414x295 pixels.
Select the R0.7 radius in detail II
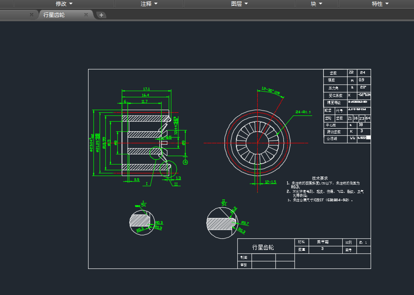(245, 223)
